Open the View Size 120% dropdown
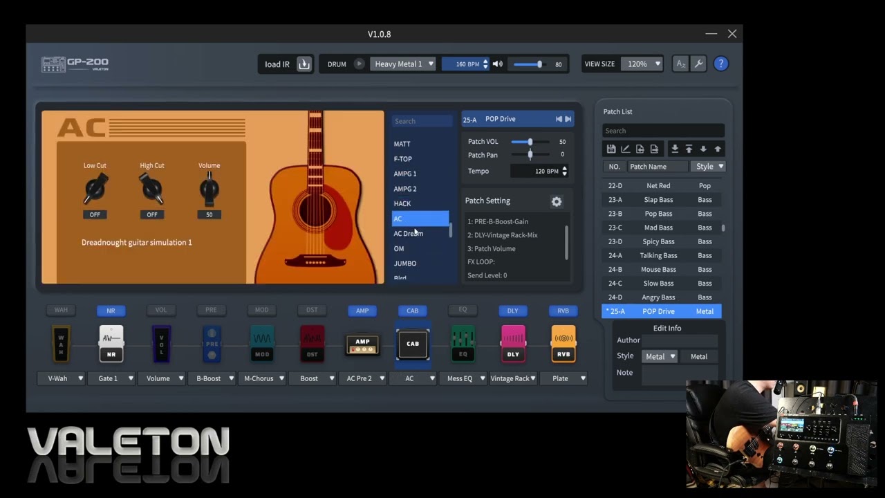885x498 pixels. [642, 64]
